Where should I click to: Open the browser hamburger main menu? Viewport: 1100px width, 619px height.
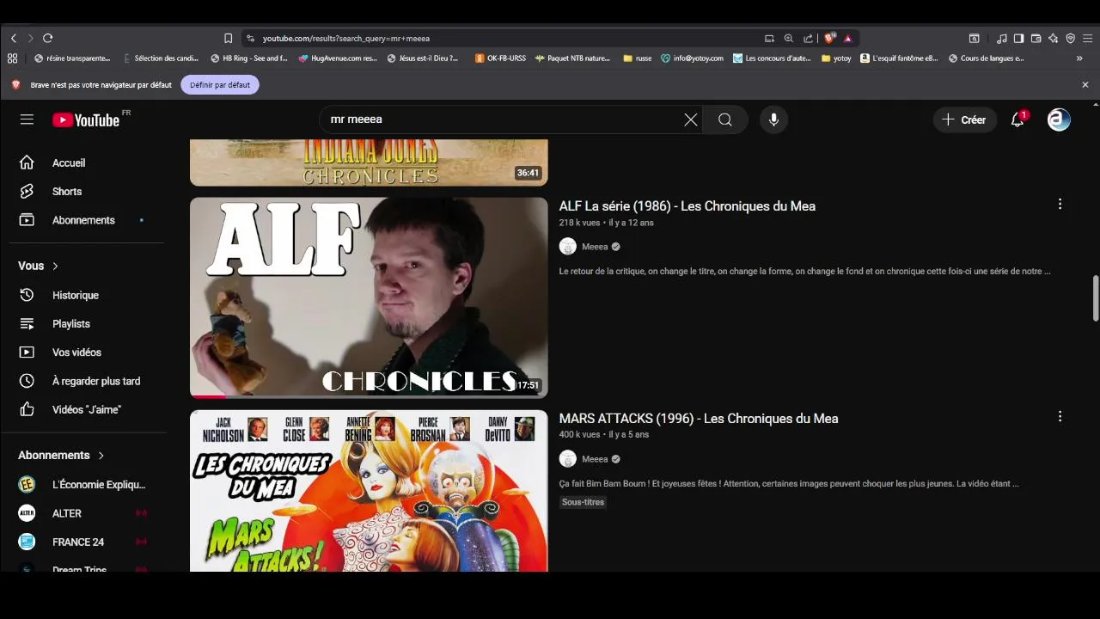1087,38
